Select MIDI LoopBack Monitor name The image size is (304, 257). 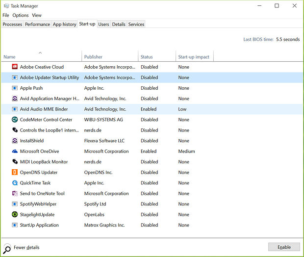[44, 162]
